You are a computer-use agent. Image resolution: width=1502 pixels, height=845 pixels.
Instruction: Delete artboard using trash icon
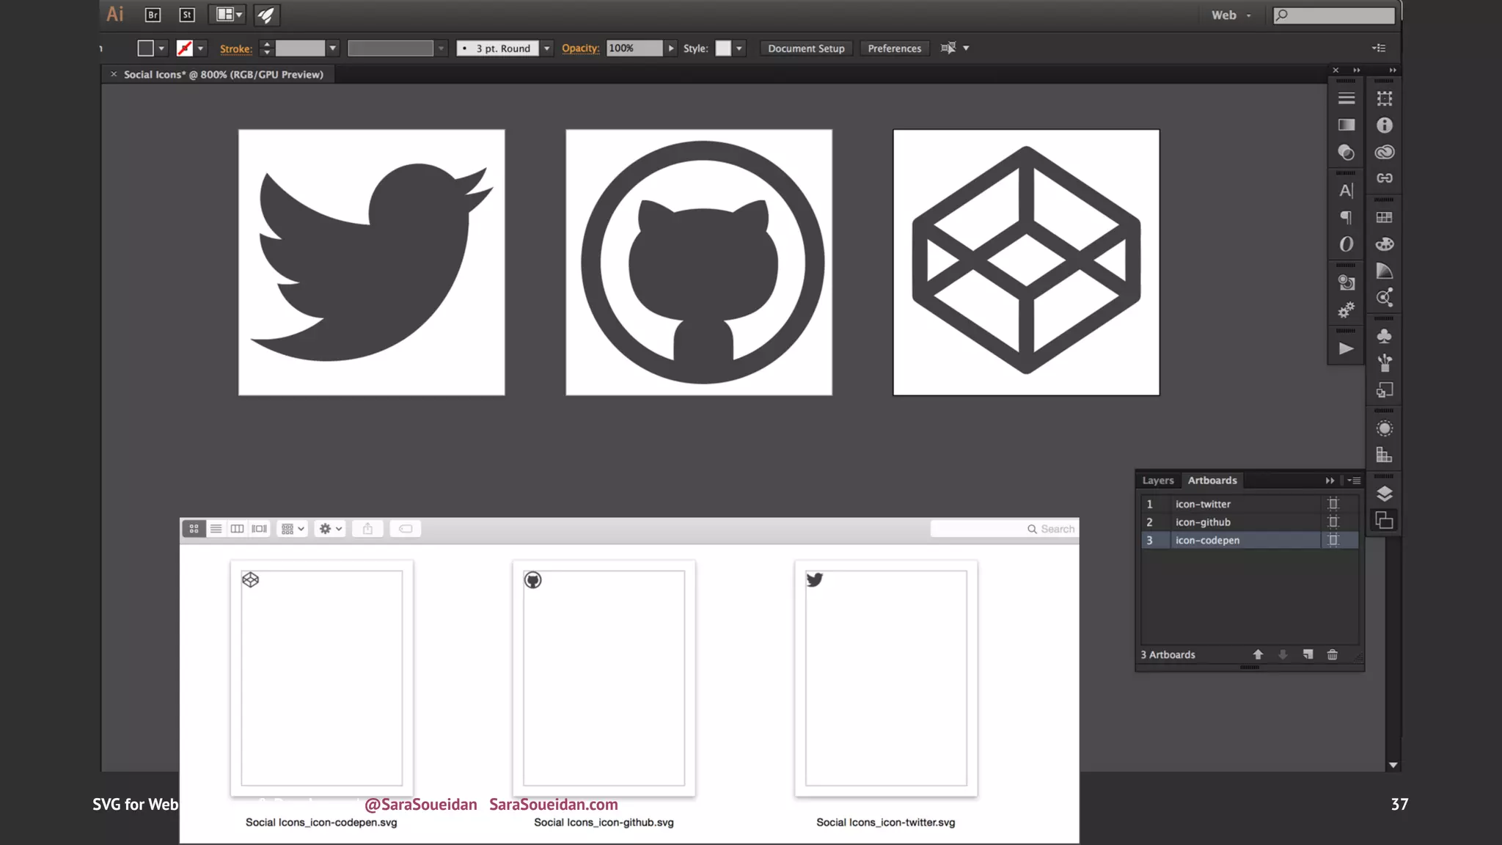click(x=1333, y=654)
